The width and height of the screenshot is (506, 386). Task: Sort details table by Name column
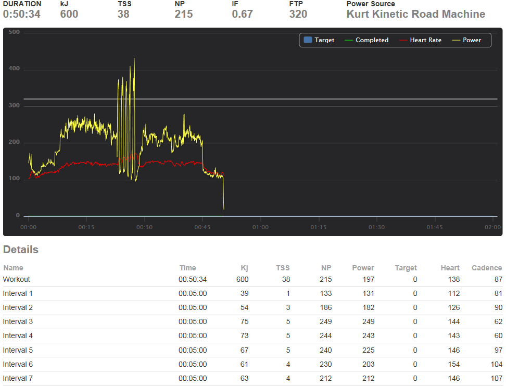point(13,268)
